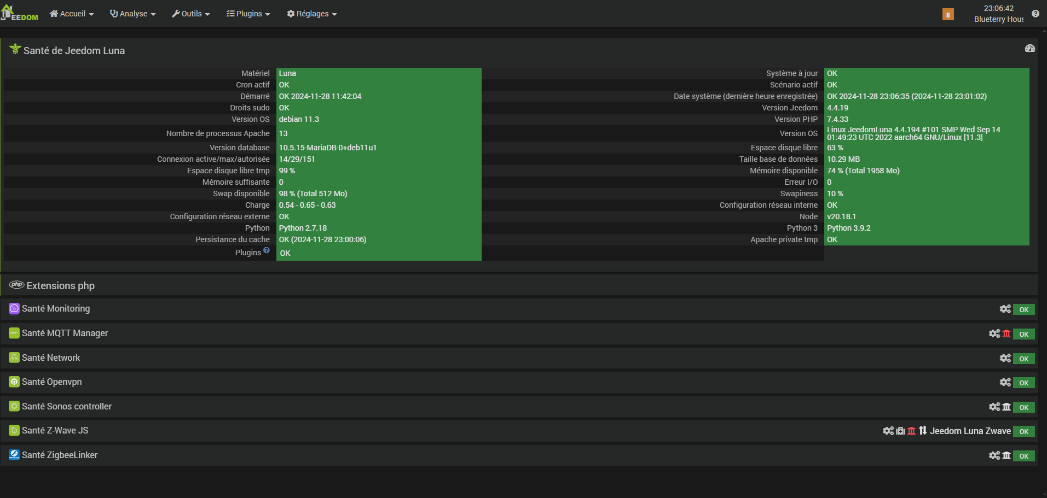Open the gears icon on Santé Z-Wave JS row
Screen dimensions: 1047x498
(888, 431)
